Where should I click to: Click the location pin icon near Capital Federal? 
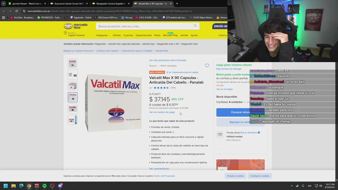[x=65, y=33]
